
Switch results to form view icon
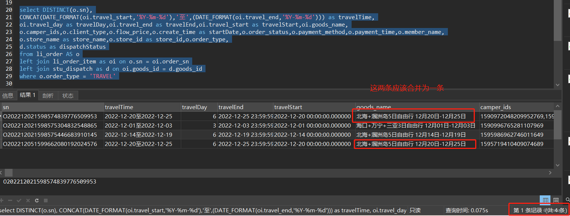click(556, 200)
